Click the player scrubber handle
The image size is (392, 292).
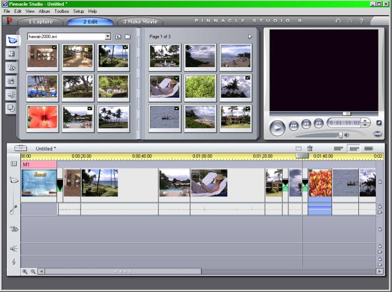coord(347,114)
